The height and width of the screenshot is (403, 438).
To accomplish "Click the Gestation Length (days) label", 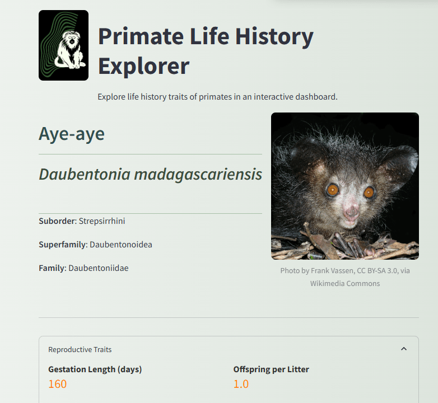I will pos(95,369).
